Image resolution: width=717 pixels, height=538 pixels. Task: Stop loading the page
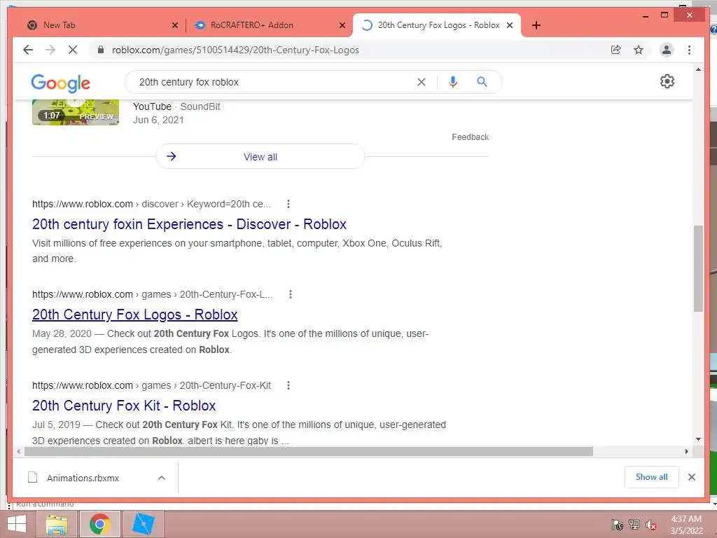73,50
